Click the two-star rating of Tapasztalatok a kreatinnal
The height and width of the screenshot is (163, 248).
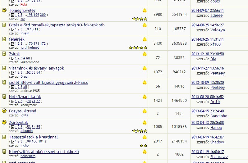click(x=144, y=146)
